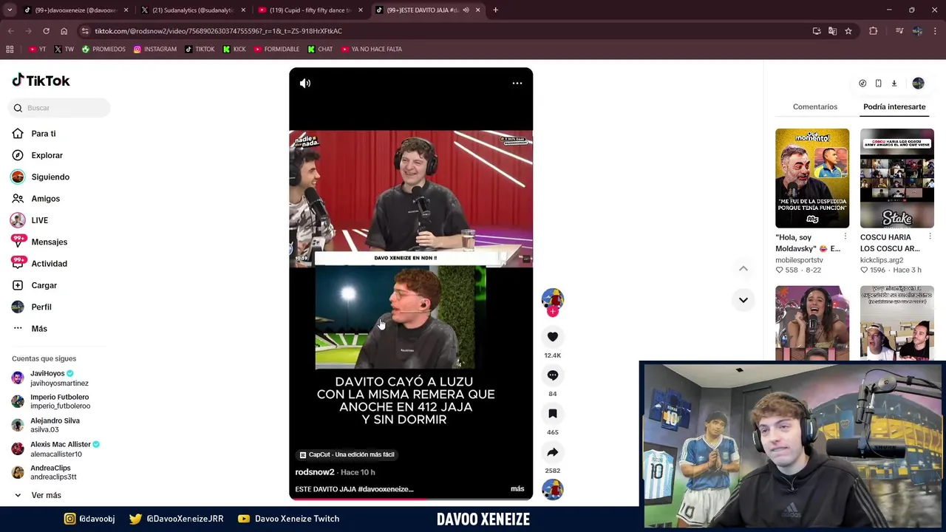The width and height of the screenshot is (946, 532).
Task: Like the video with the heart icon
Action: point(553,337)
